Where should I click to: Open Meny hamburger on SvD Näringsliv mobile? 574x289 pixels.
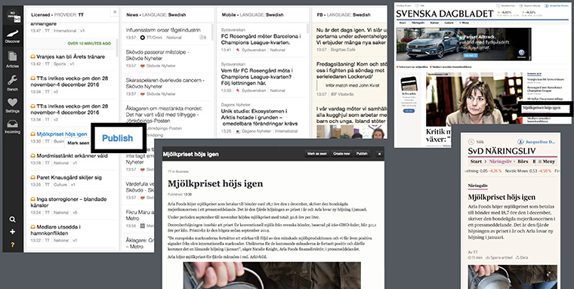pos(546,161)
